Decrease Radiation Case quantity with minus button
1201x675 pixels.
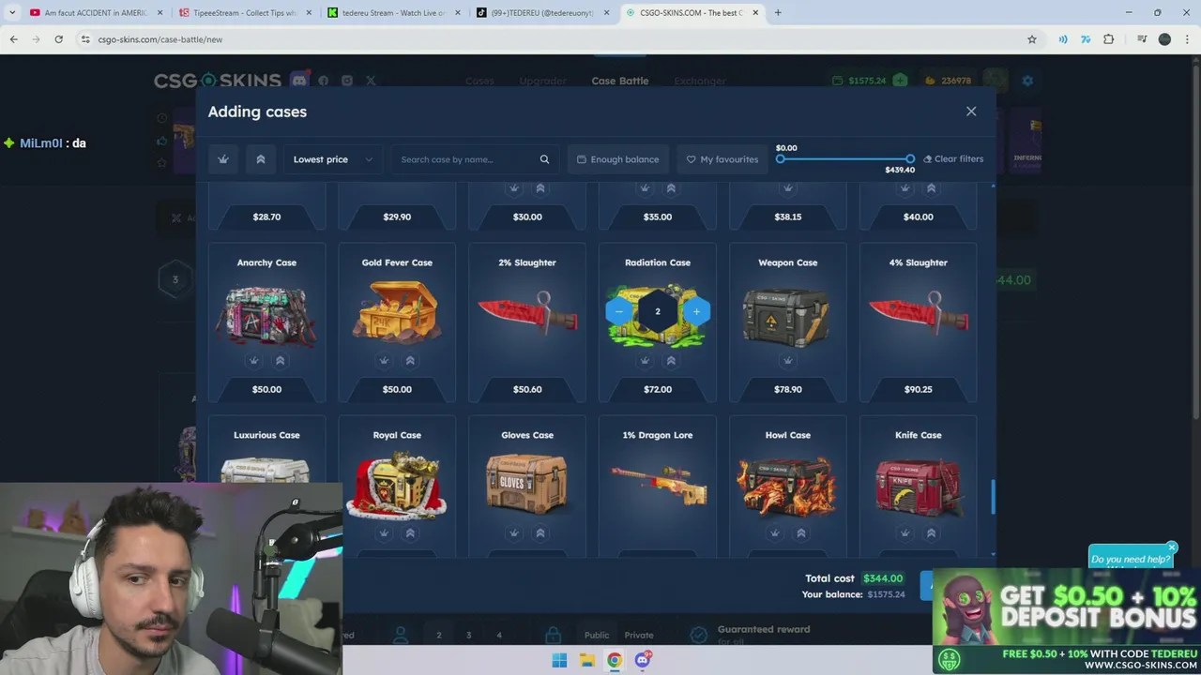(x=619, y=311)
